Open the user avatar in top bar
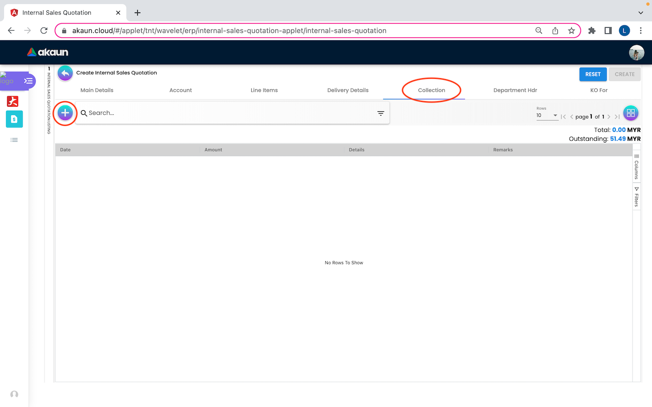Viewport: 652px width, 407px height. click(x=637, y=52)
